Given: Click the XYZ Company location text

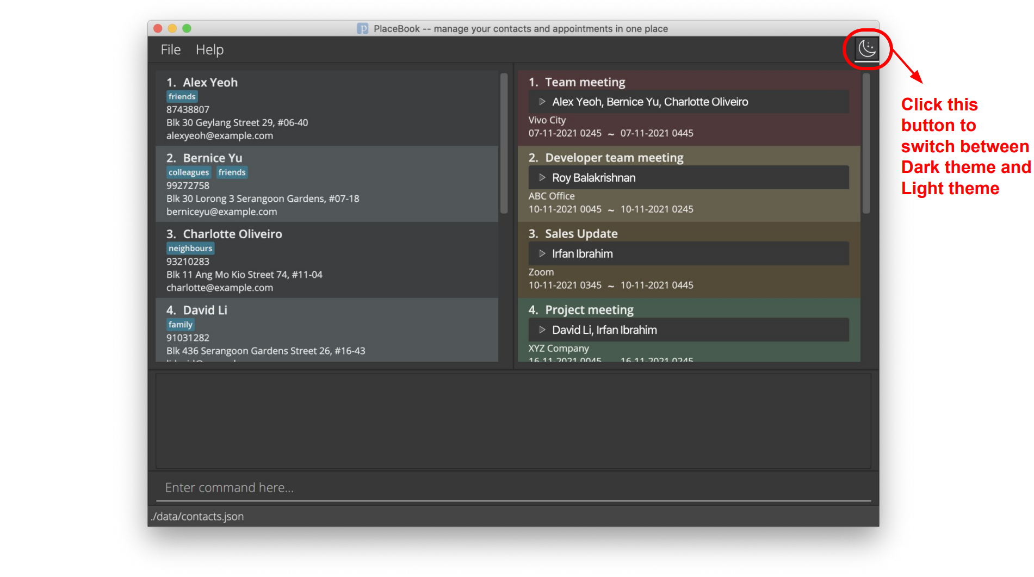Looking at the screenshot, I should click(559, 349).
